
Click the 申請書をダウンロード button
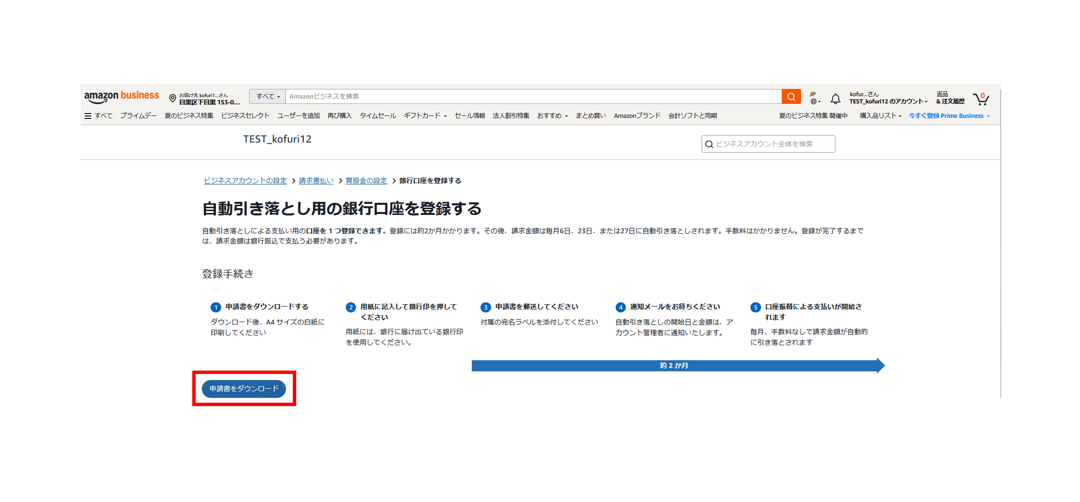[x=244, y=388]
